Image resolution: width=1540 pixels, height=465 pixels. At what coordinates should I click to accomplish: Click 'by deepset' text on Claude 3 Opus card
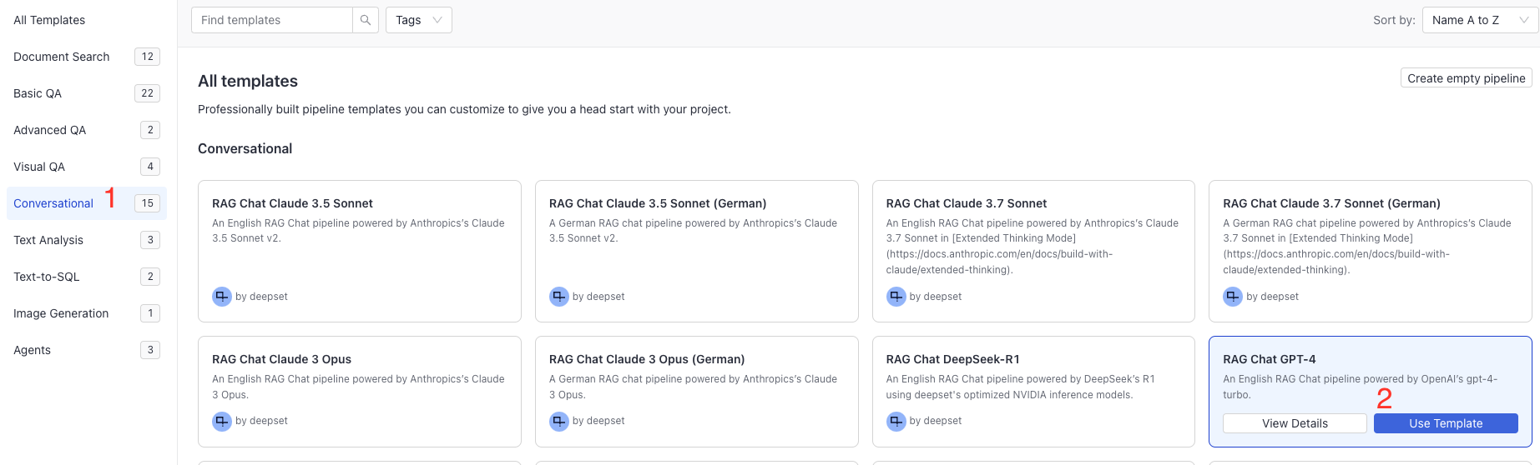tap(261, 421)
